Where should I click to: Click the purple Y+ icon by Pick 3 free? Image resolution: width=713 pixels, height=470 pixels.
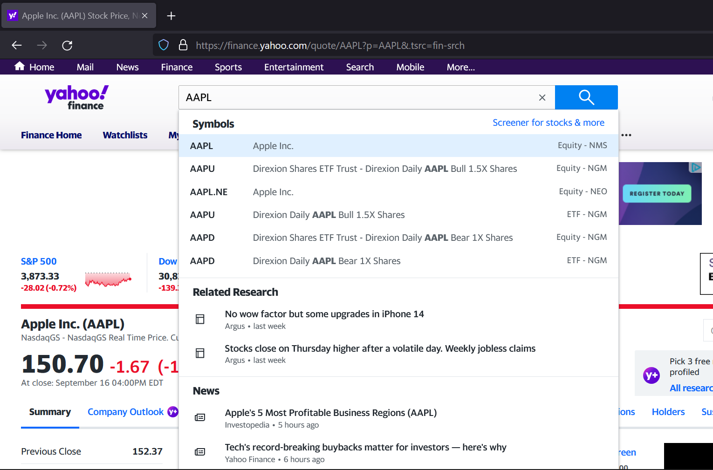coord(651,375)
